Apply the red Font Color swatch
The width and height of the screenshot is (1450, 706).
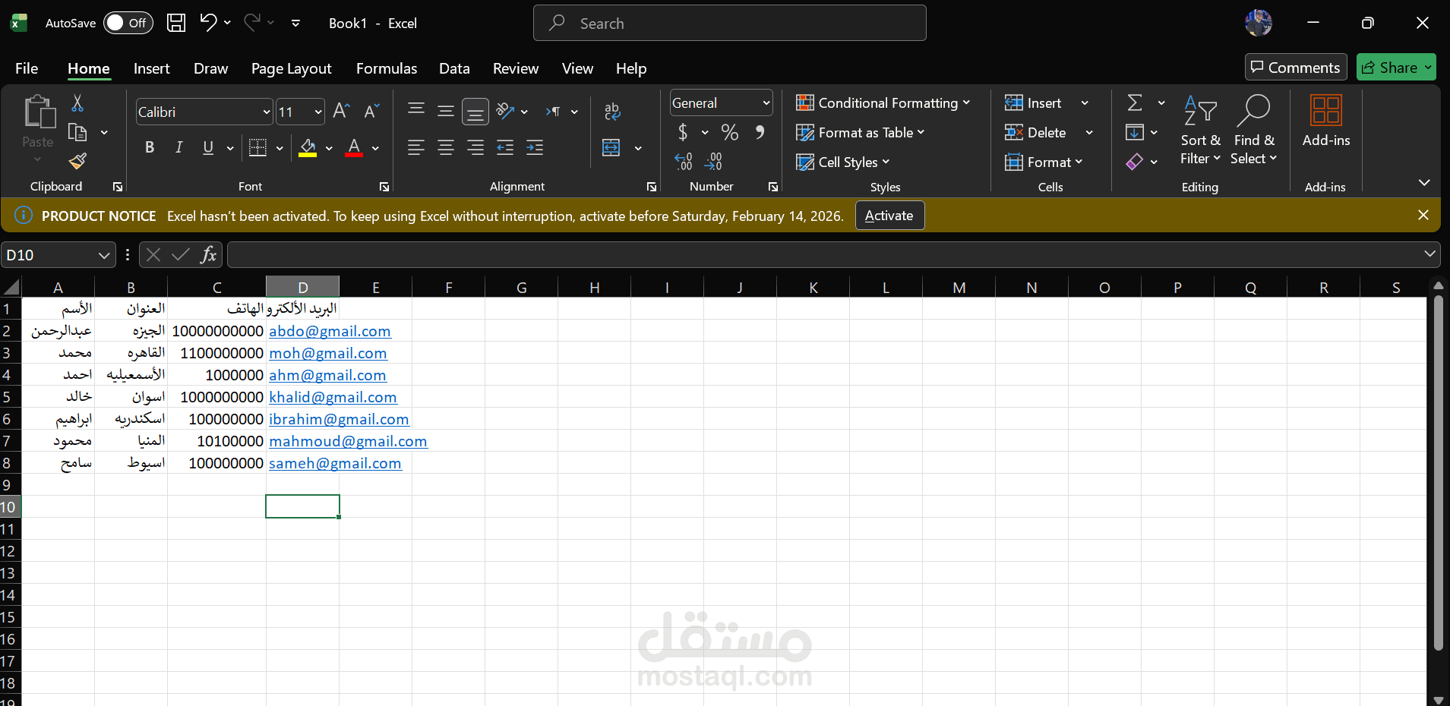(354, 147)
